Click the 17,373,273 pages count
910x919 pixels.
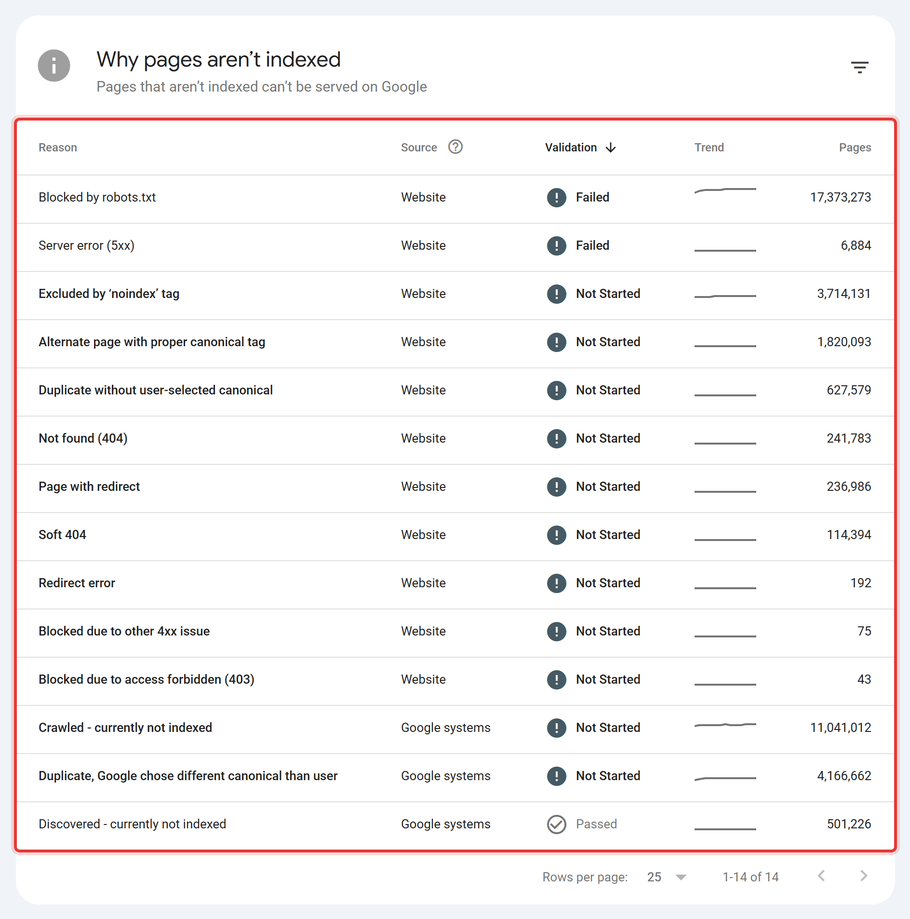[841, 197]
